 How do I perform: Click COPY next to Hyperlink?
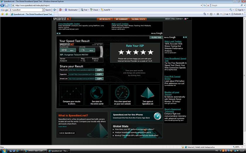click(99, 74)
